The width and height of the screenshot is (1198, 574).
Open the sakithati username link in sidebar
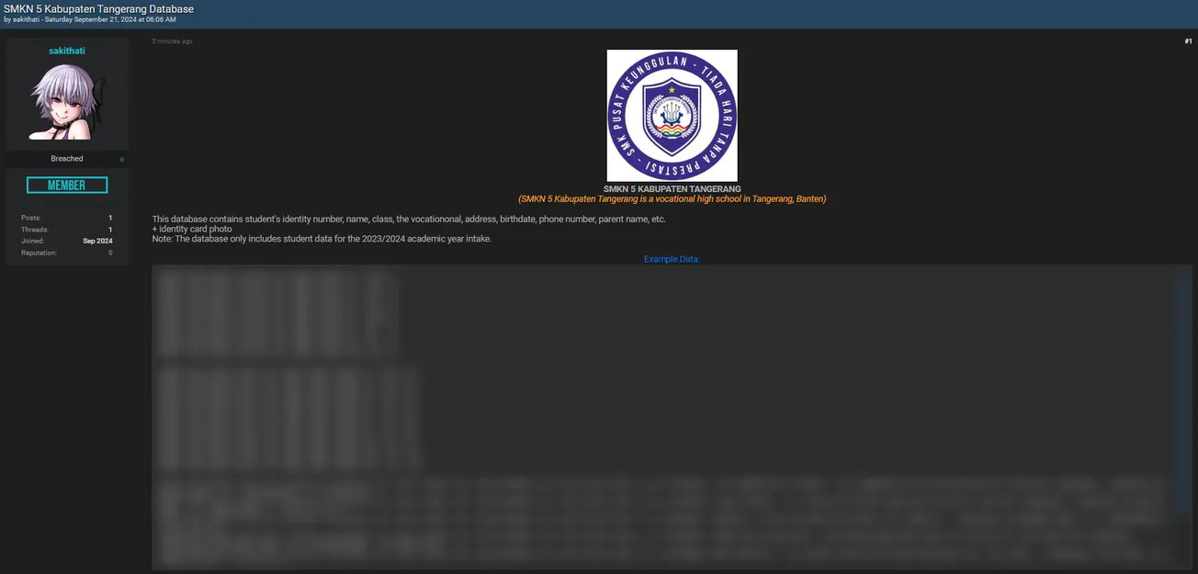point(66,51)
